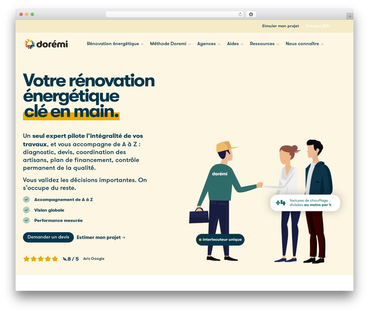This screenshot has width=369, height=313.
Task: Click the green check beside Vision globale
Action: pos(27,210)
